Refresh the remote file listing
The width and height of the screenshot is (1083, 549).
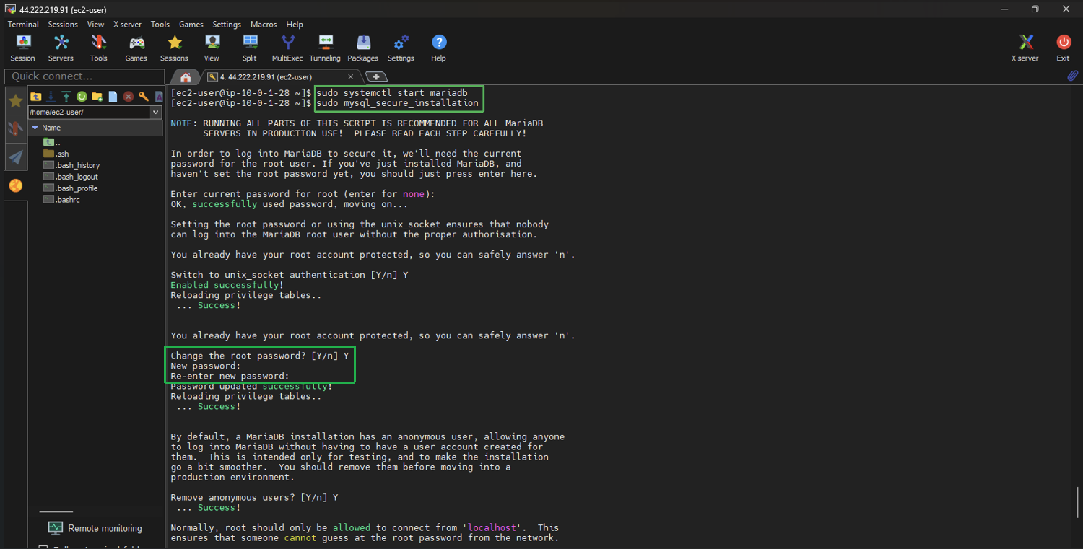point(81,96)
